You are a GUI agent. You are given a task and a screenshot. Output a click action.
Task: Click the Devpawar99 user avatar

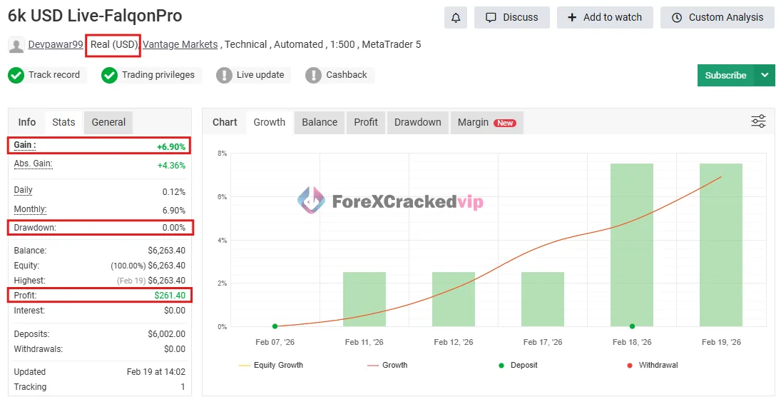(x=16, y=45)
